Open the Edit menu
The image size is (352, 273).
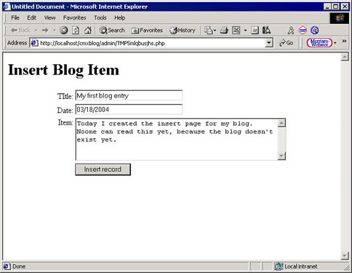tap(31, 17)
